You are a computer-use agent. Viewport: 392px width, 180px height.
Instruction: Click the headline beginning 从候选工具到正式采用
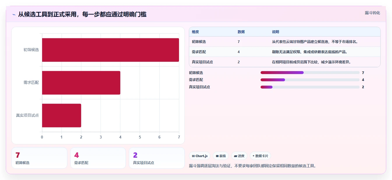[x=82, y=14]
